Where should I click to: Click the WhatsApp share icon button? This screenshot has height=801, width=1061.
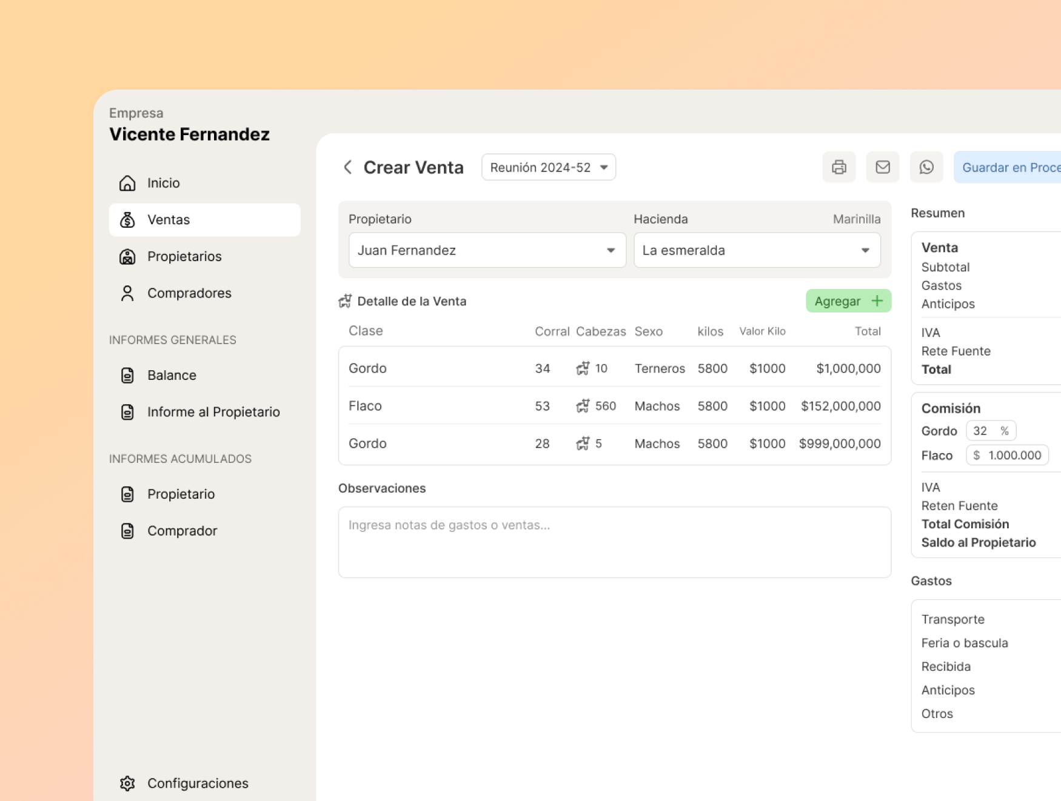[x=926, y=167]
